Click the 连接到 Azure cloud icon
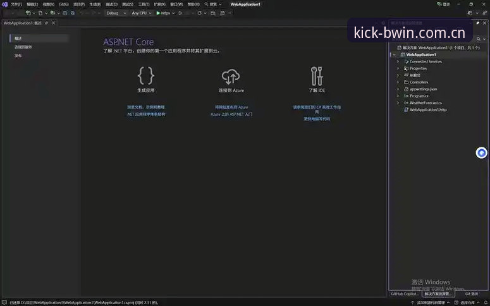490x306 pixels. point(231,77)
